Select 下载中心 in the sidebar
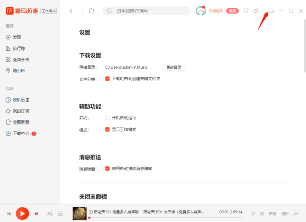The image size is (306, 222). [x=21, y=133]
